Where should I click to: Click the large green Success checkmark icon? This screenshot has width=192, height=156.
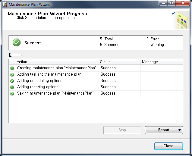pyautogui.click(x=17, y=42)
